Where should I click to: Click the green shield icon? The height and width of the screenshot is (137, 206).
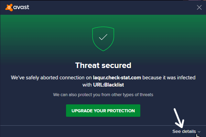tap(103, 39)
